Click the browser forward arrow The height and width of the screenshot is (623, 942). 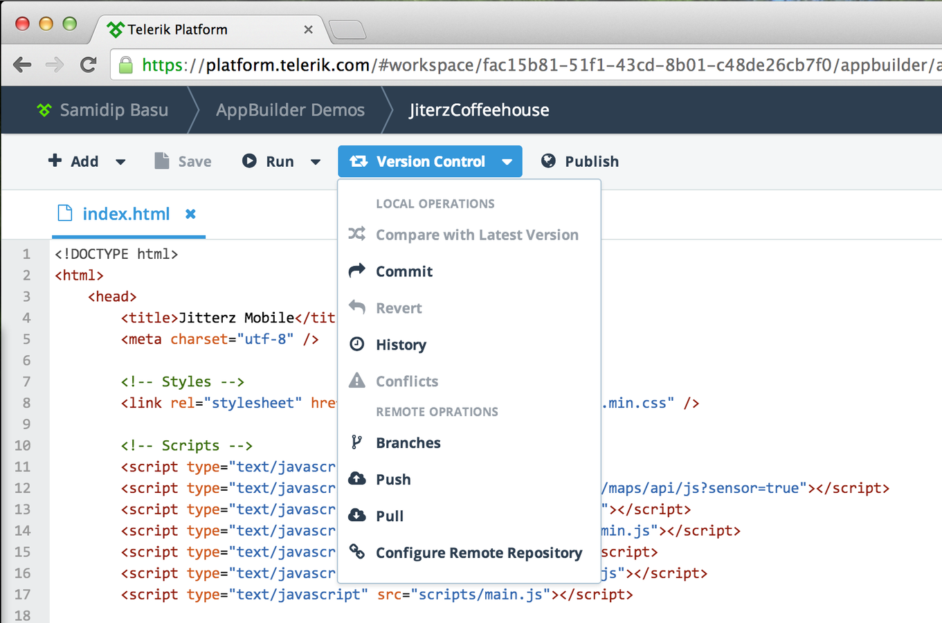pyautogui.click(x=55, y=65)
